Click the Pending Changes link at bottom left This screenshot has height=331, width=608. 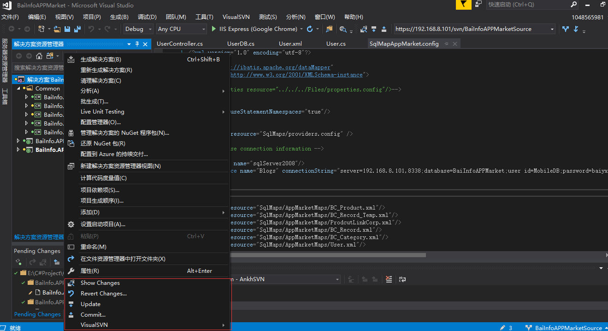tap(37, 314)
